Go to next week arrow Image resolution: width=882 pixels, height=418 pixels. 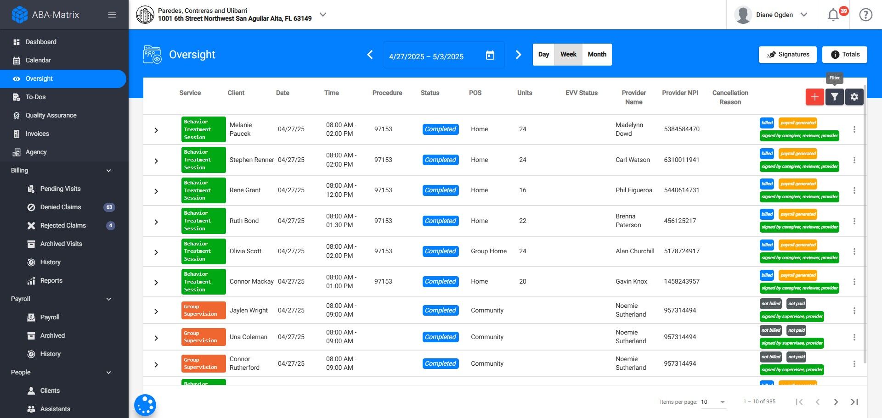(x=518, y=55)
